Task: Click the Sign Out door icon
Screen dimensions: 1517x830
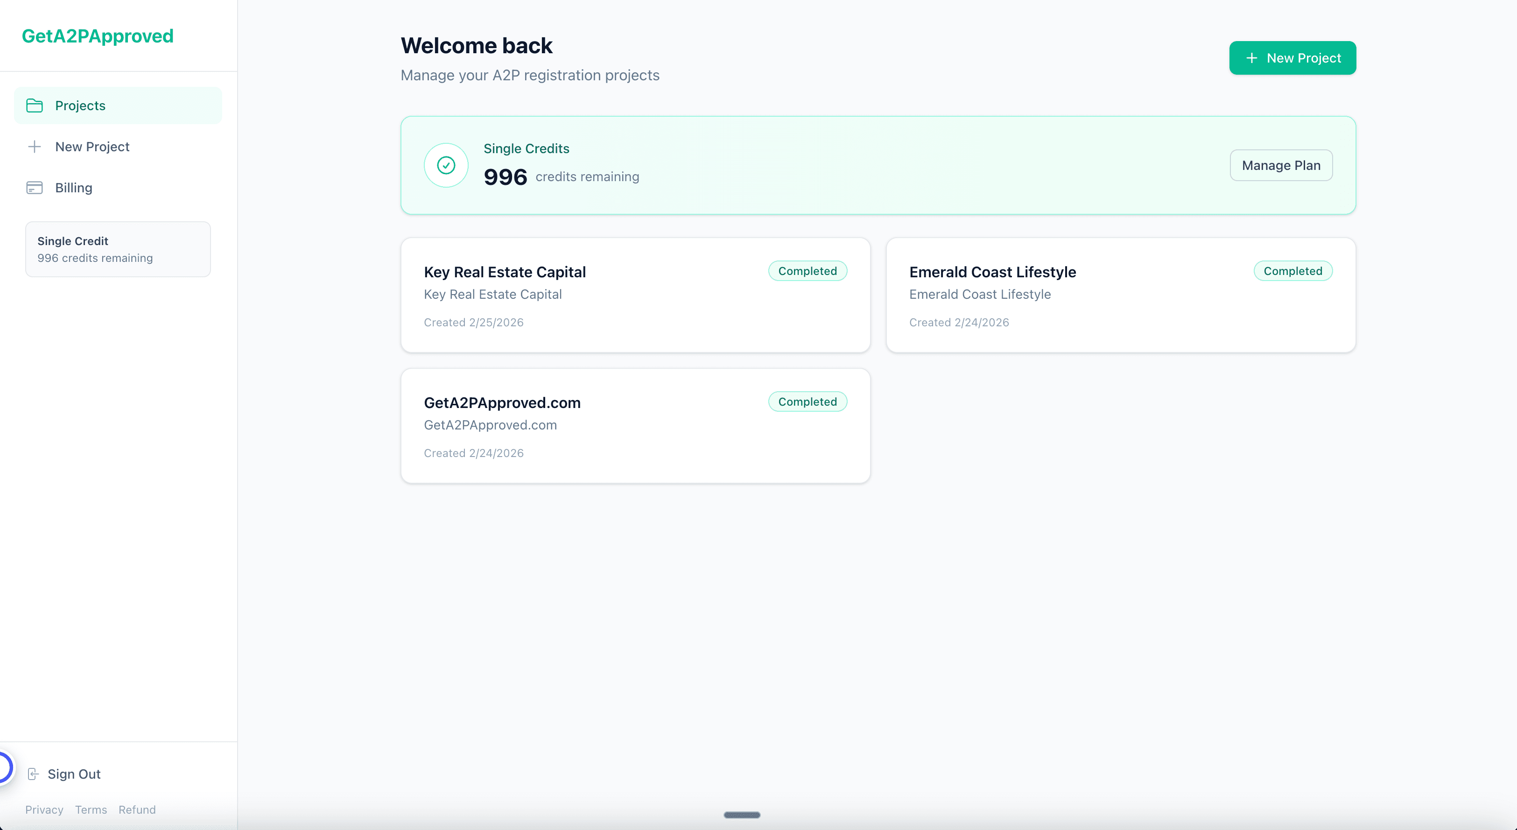Action: [x=34, y=774]
